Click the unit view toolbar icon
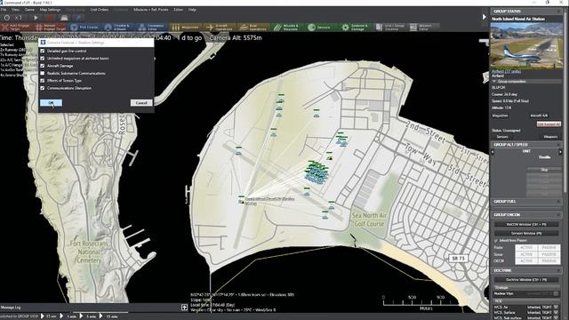The width and height of the screenshot is (569, 320). click(64, 18)
